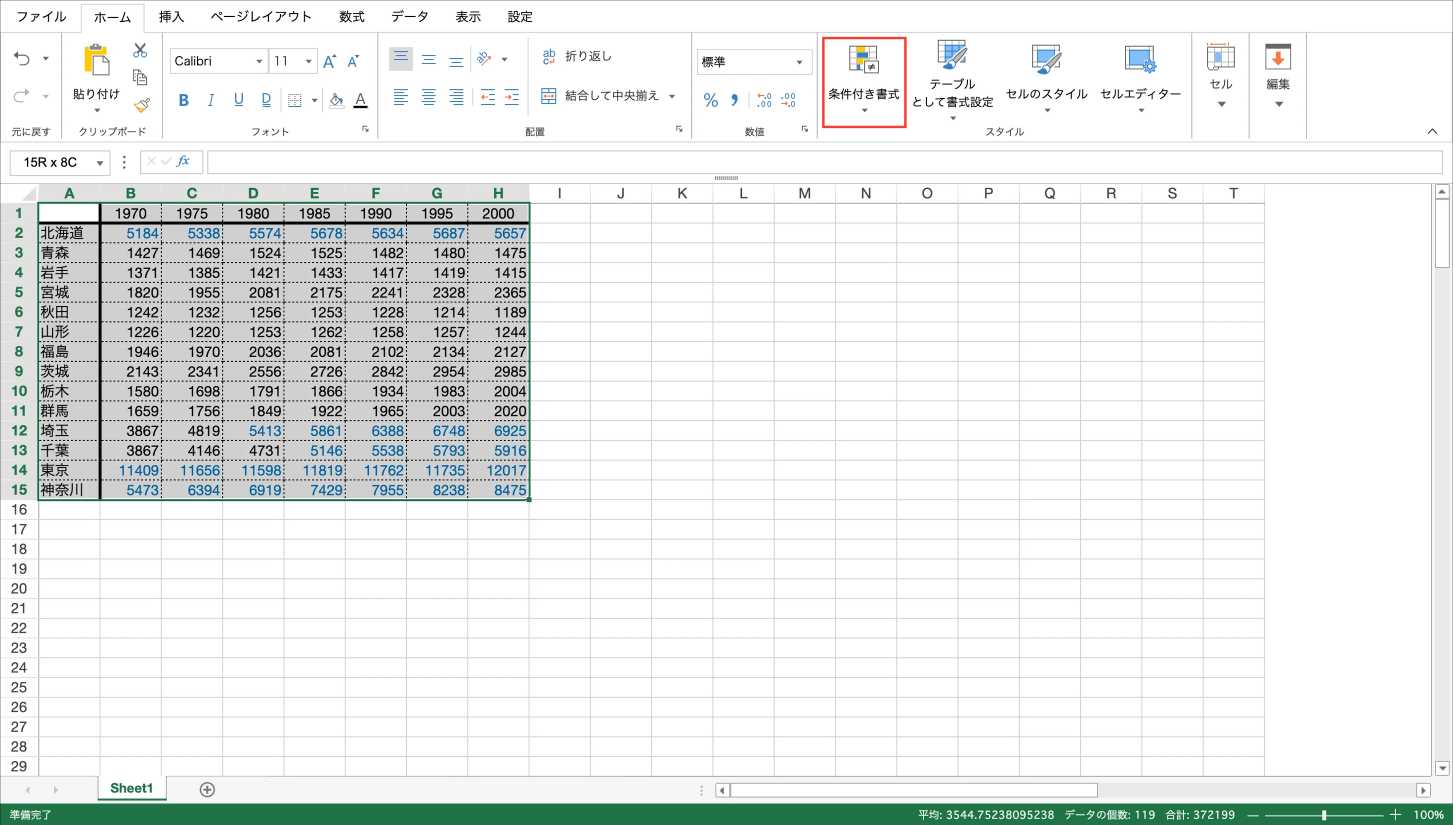
Task: Click the zoom slider in status bar
Action: click(1324, 815)
